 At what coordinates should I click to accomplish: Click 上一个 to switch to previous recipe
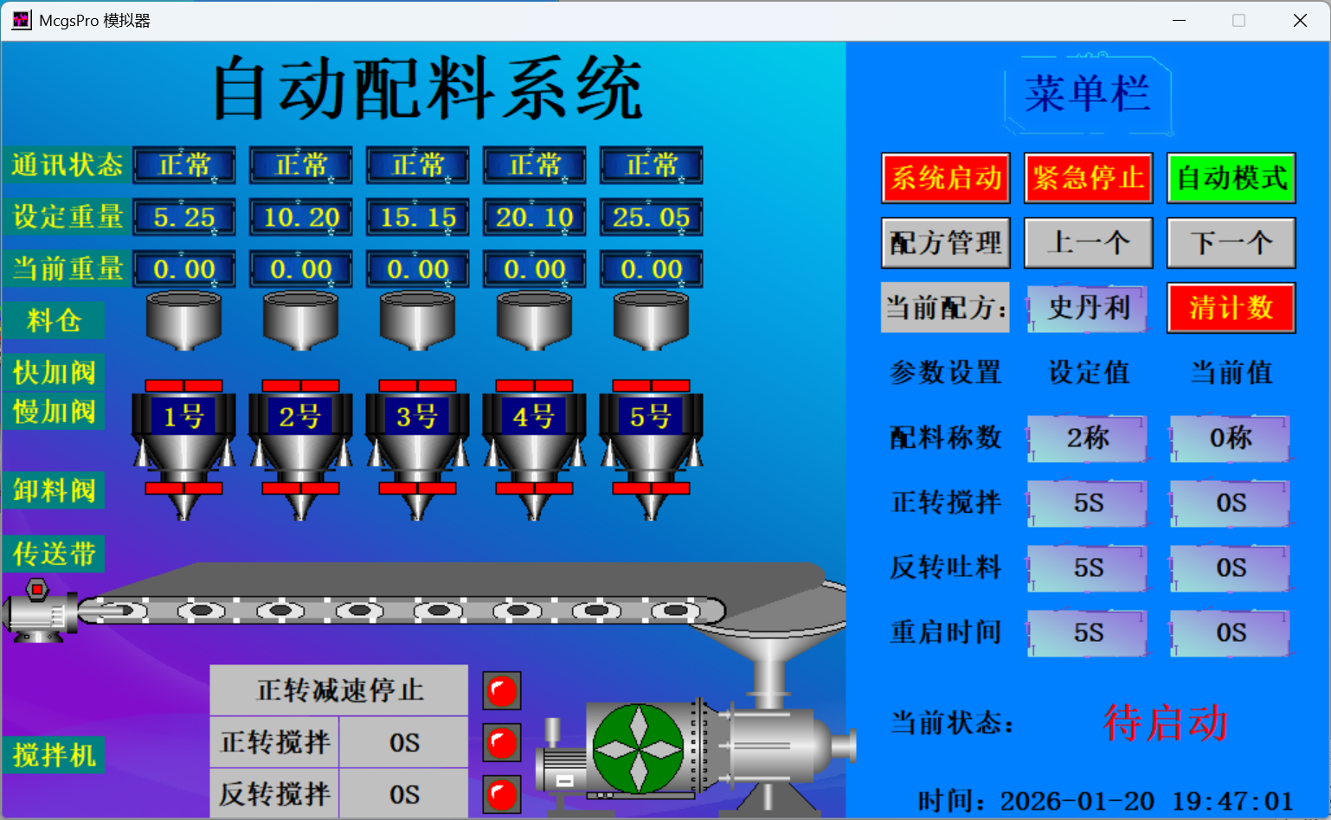(x=1087, y=243)
